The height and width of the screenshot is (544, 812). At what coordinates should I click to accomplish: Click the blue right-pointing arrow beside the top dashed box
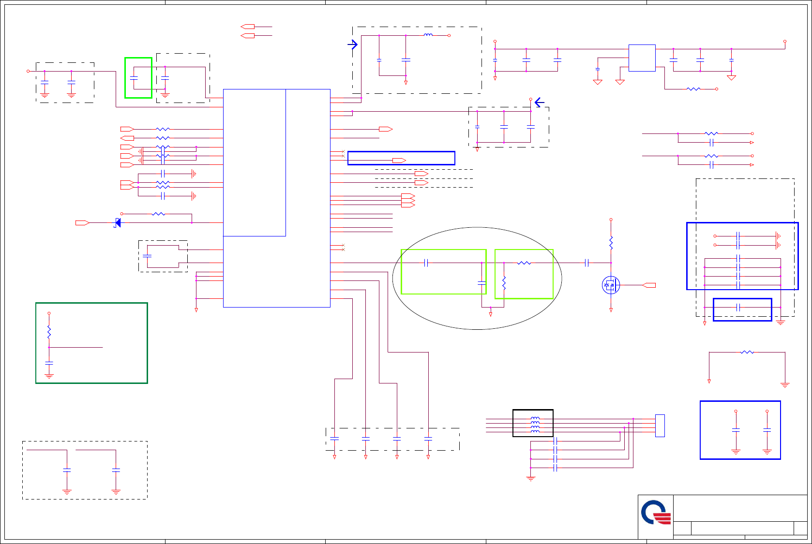pyautogui.click(x=353, y=44)
